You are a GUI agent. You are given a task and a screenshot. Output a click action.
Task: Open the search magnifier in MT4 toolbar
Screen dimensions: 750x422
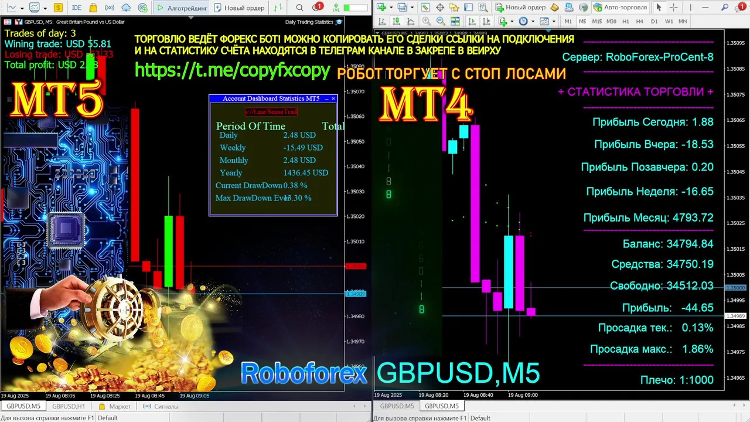pyautogui.click(x=725, y=7)
